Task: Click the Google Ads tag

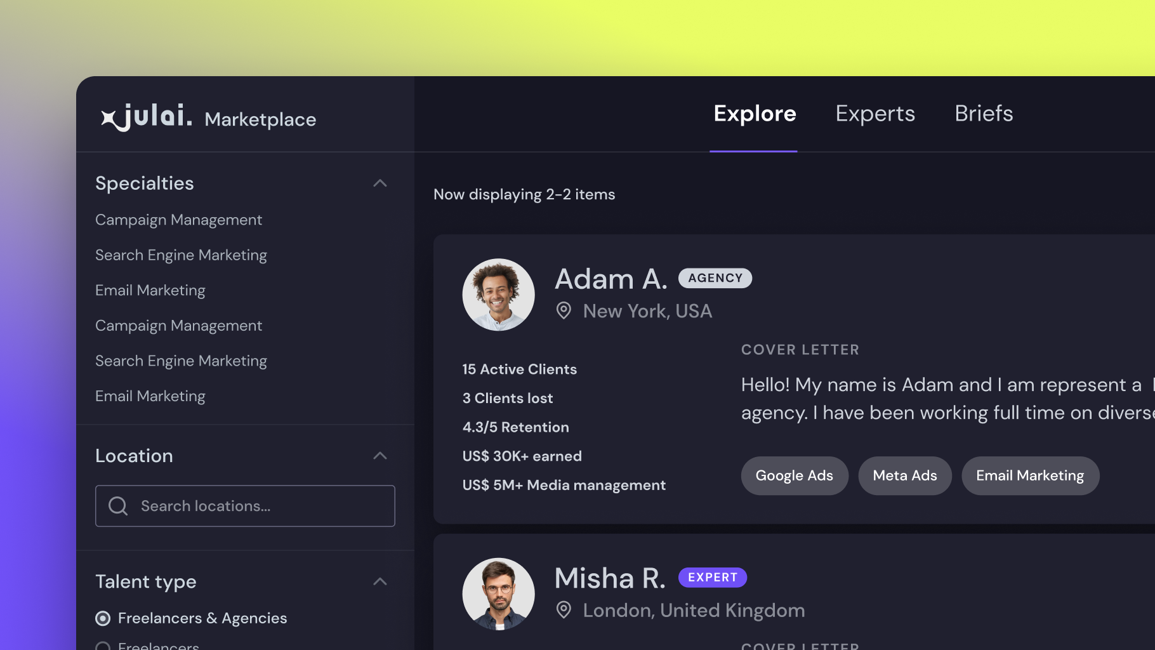Action: (x=794, y=475)
